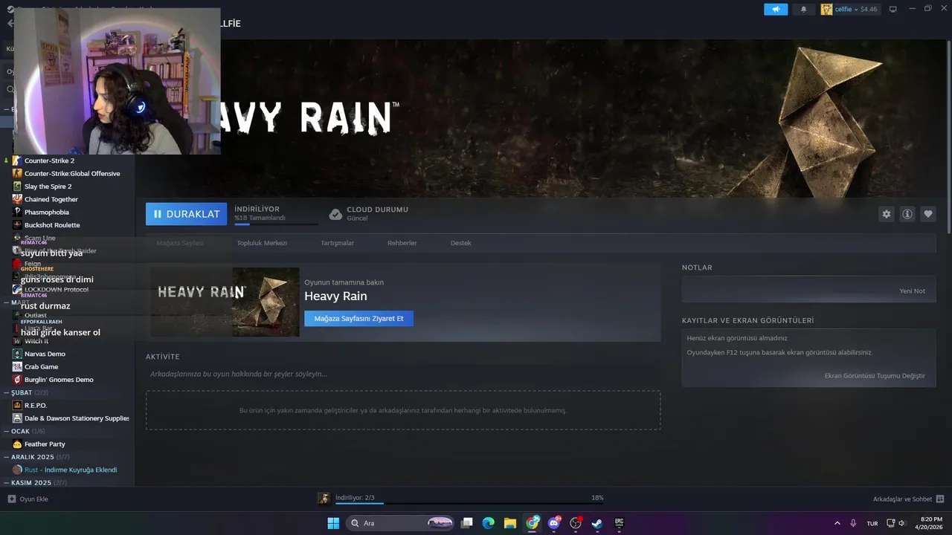Click the microphone tray icon
Image resolution: width=952 pixels, height=535 pixels.
853,523
